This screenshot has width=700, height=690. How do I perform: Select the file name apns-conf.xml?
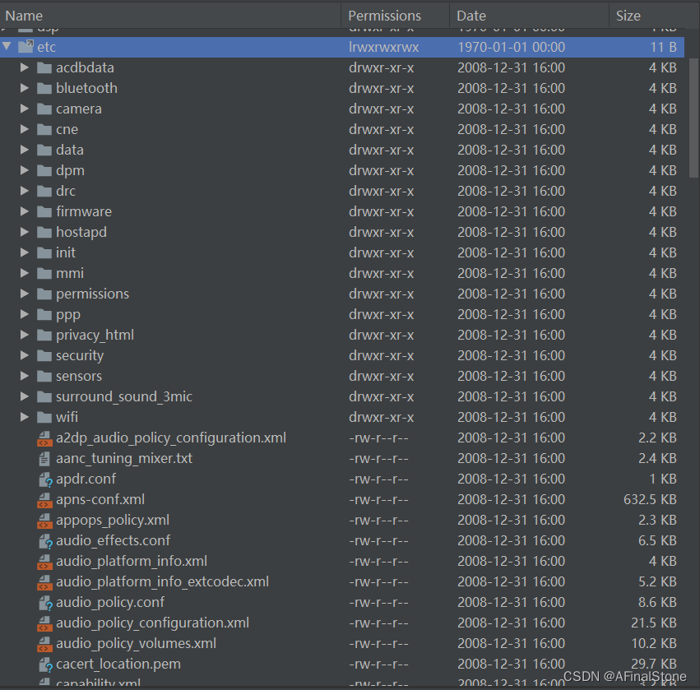click(100, 499)
